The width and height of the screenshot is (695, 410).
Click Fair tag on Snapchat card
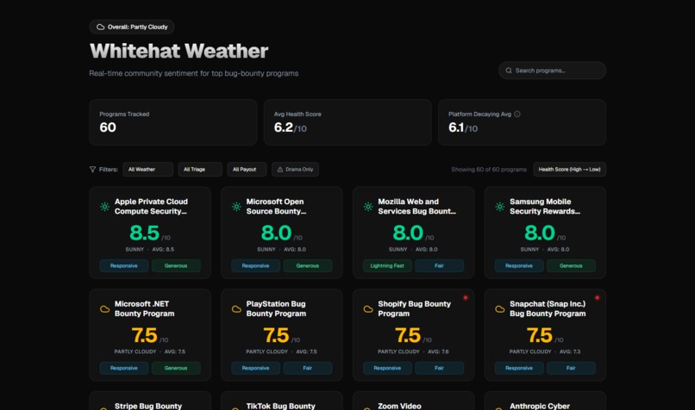[571, 368]
